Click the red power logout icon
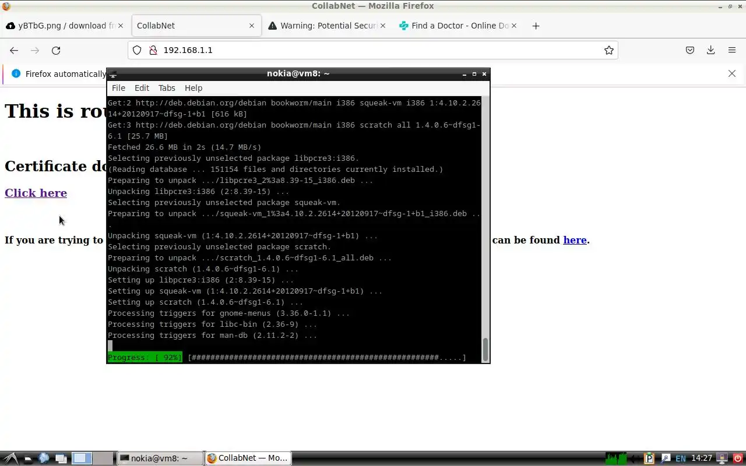This screenshot has height=466, width=746. tap(738, 458)
